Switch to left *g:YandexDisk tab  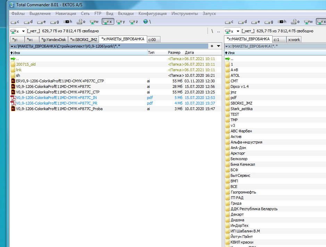coord(54,40)
